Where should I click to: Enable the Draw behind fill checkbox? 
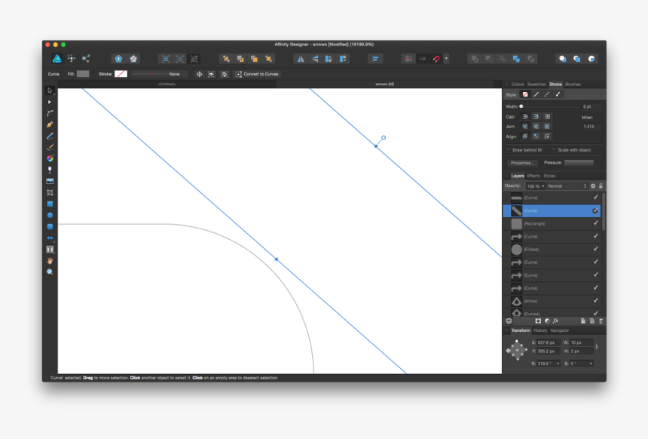click(509, 150)
